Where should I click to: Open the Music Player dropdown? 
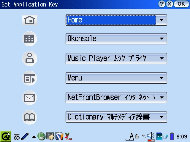click(161, 59)
